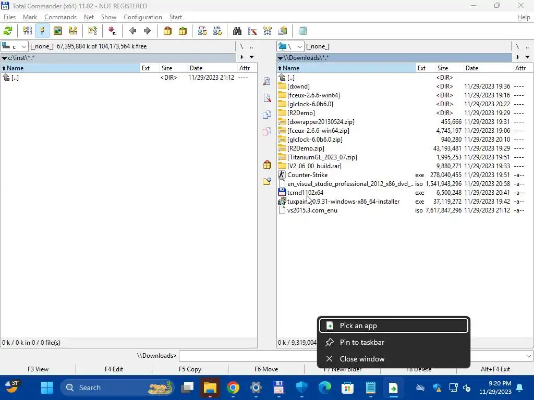Open Synchronize directories toolbar icon
Viewport: 534px width, 400px height.
(x=268, y=31)
